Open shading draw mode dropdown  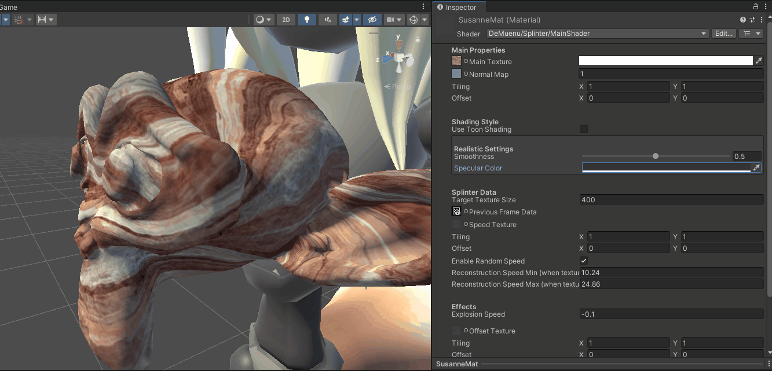[x=264, y=20]
